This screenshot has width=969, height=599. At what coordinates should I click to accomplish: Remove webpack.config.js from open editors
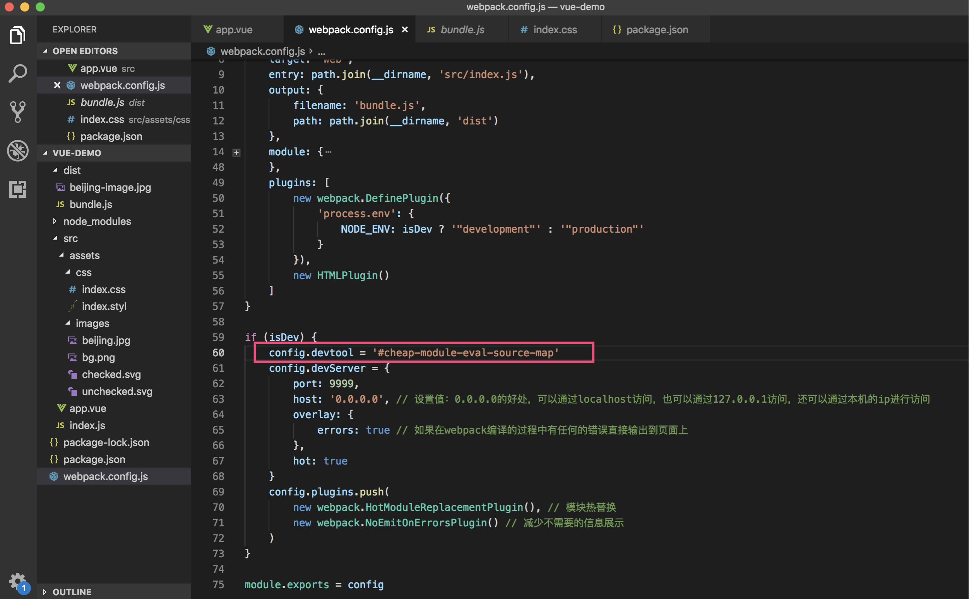(x=57, y=85)
